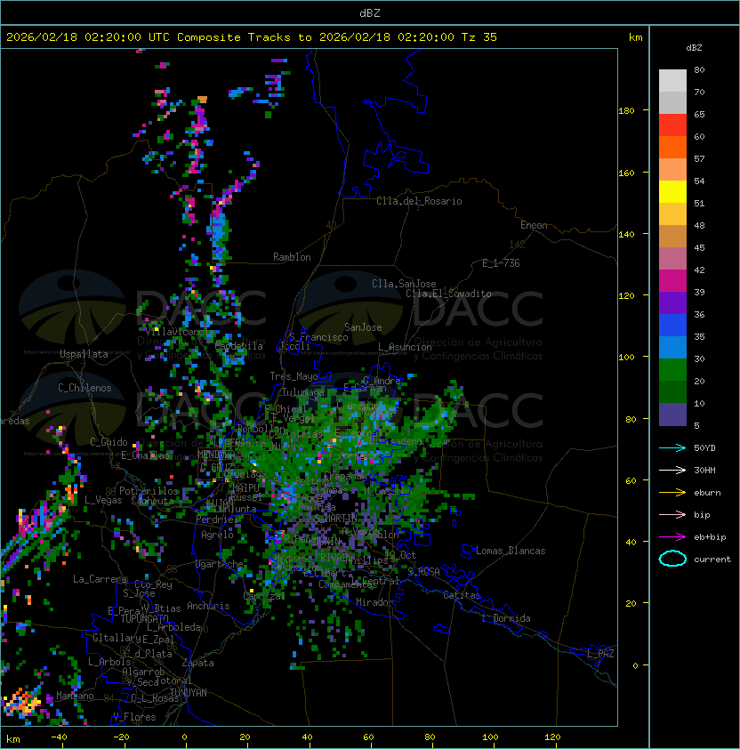Click the 'Uspallata' map label
This screenshot has width=740, height=749.
point(84,354)
